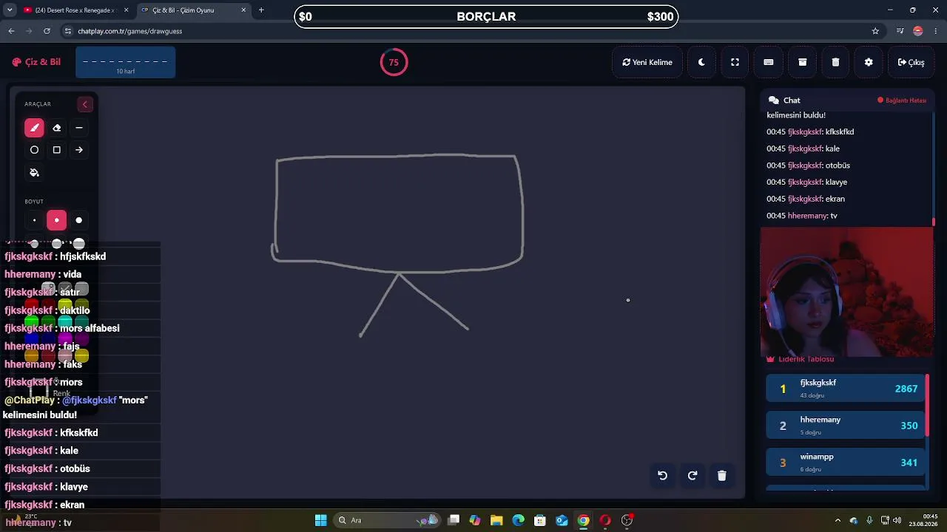Open the archive box icon
The image size is (947, 532).
(x=802, y=62)
